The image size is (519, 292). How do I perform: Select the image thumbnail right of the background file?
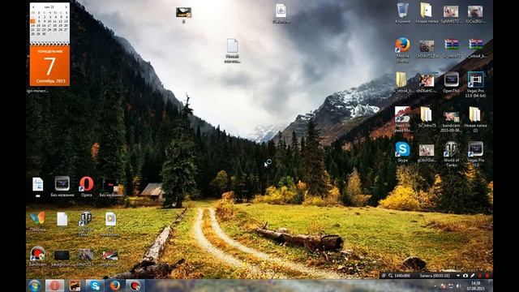click(86, 255)
